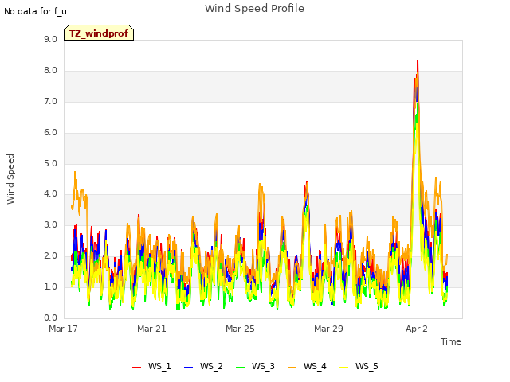Click the blue WS_2 legend swatch
Screen dimensions: 510x382
coord(188,368)
